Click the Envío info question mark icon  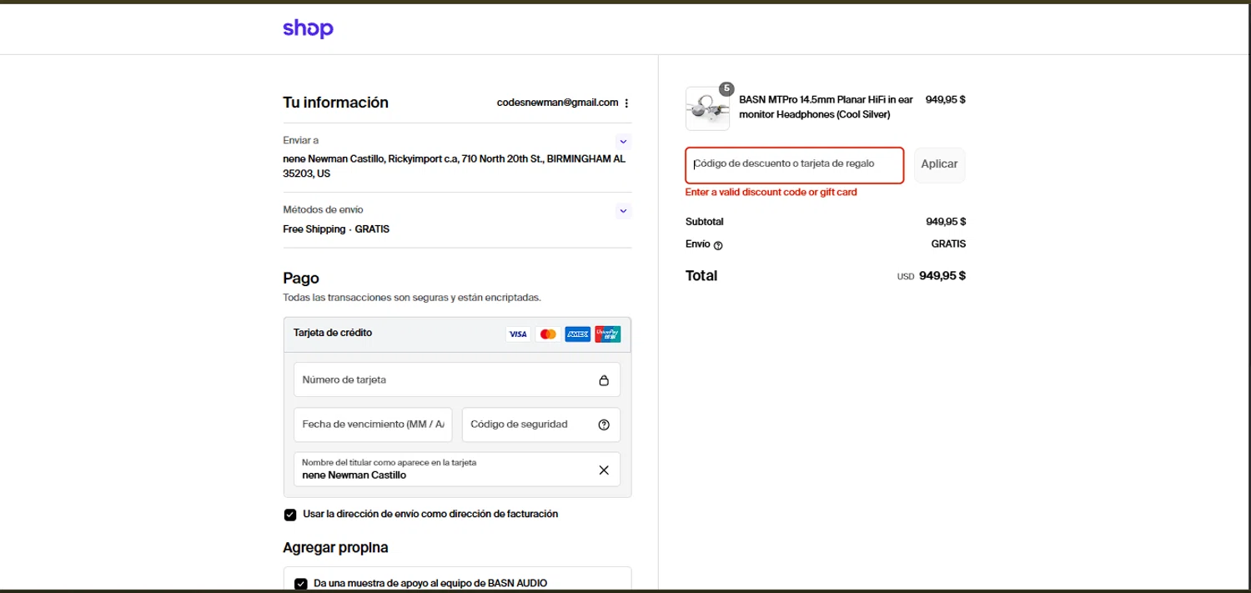pyautogui.click(x=718, y=245)
